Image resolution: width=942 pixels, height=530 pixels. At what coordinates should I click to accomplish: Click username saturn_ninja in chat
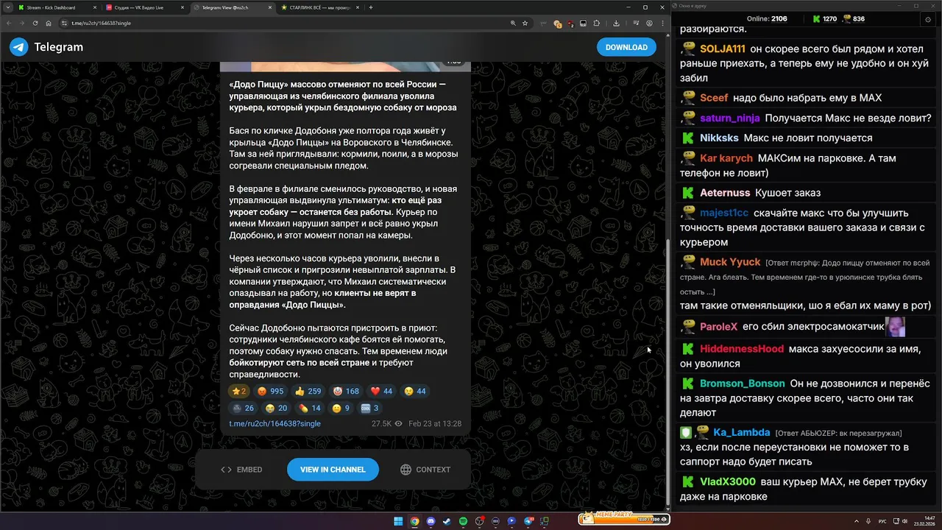coord(730,118)
